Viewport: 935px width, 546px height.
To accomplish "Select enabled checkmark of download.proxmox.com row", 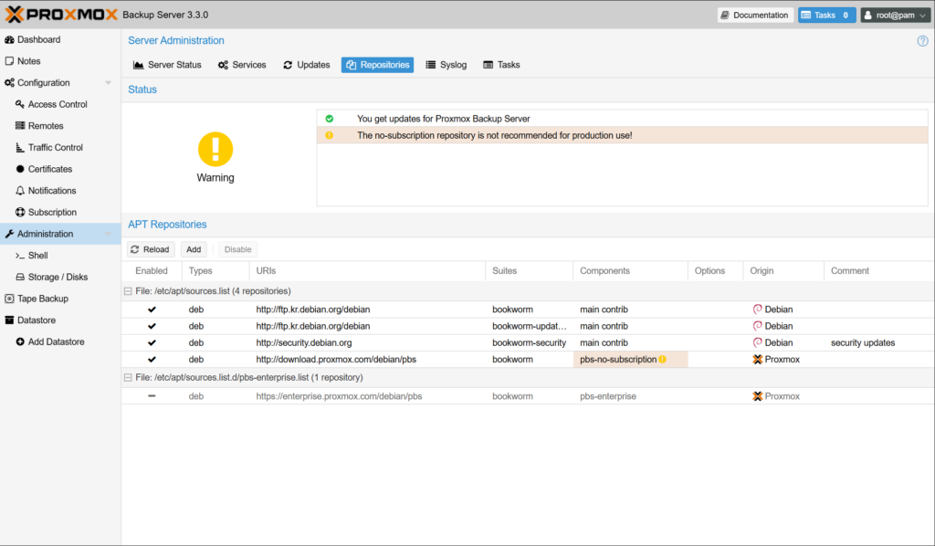I will [x=152, y=360].
